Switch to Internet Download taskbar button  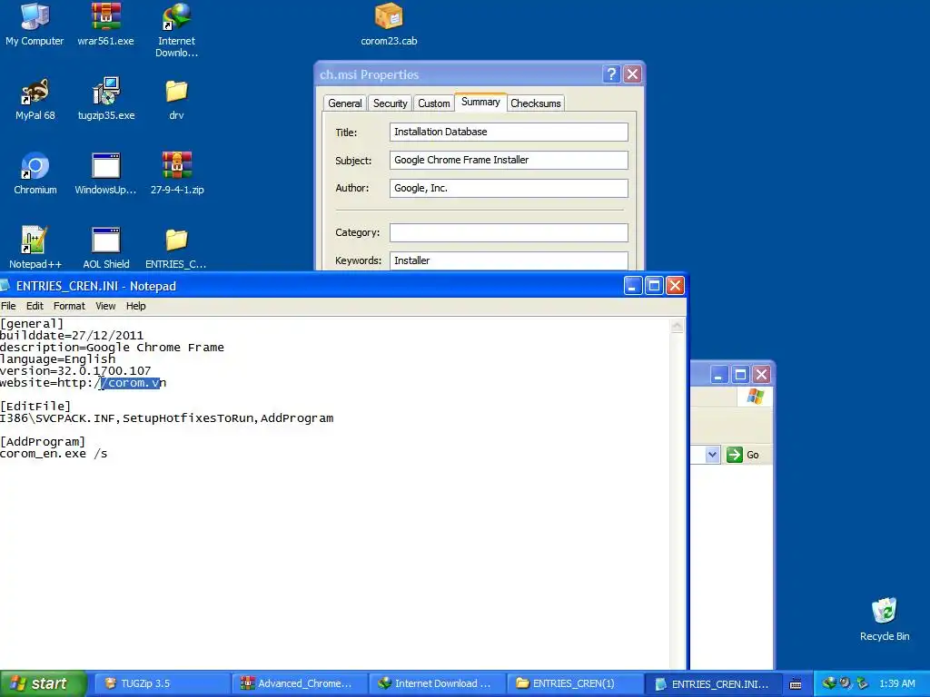(437, 683)
